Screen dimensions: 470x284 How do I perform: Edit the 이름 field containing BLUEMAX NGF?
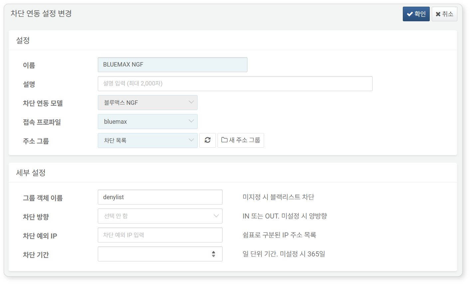pos(173,65)
